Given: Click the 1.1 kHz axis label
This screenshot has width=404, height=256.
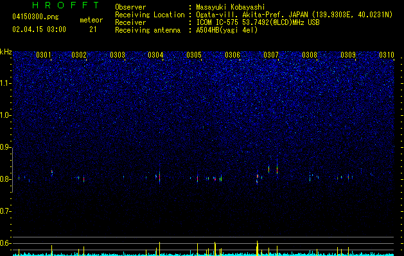Looking at the screenshot, I should click(6, 83).
